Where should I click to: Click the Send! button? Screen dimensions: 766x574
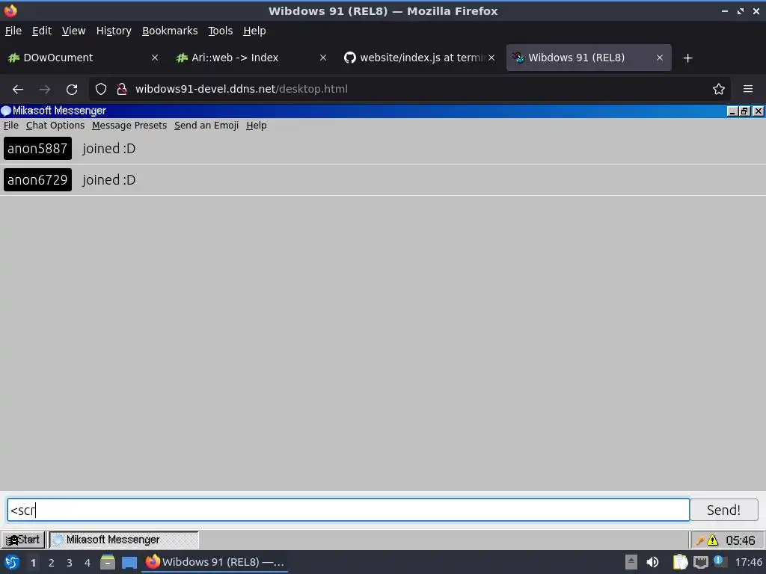(x=723, y=510)
